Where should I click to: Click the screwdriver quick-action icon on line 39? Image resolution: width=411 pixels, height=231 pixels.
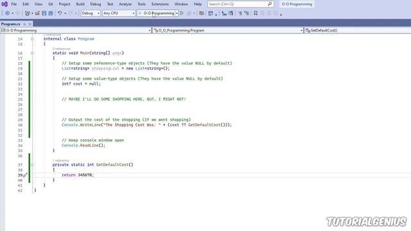25,175
